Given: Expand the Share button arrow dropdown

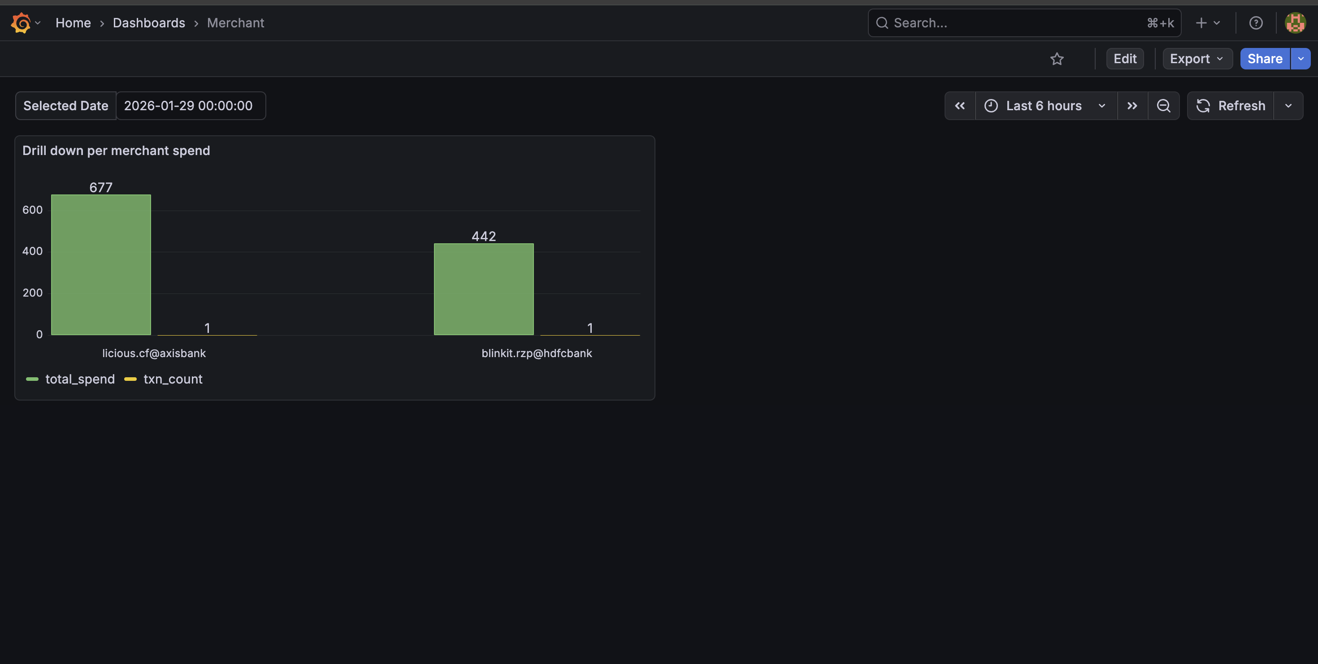Looking at the screenshot, I should (1301, 59).
